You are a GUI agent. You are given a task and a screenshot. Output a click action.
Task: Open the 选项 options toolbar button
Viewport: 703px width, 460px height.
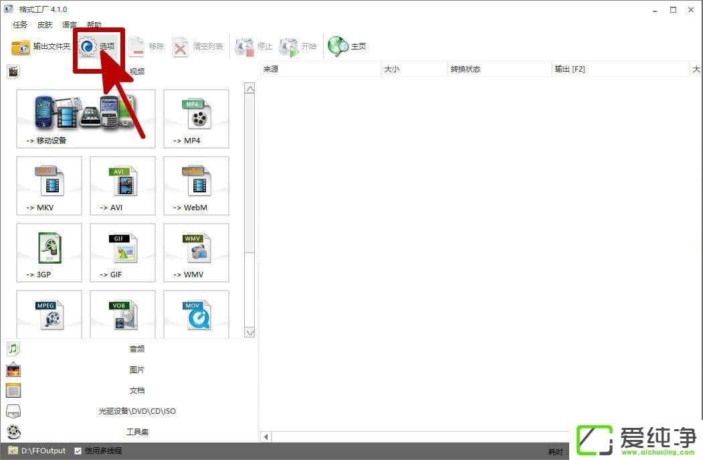[x=98, y=46]
